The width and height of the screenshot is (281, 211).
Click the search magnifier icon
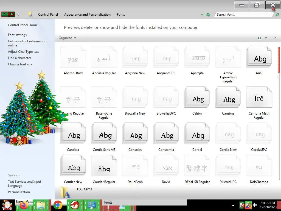(x=277, y=15)
